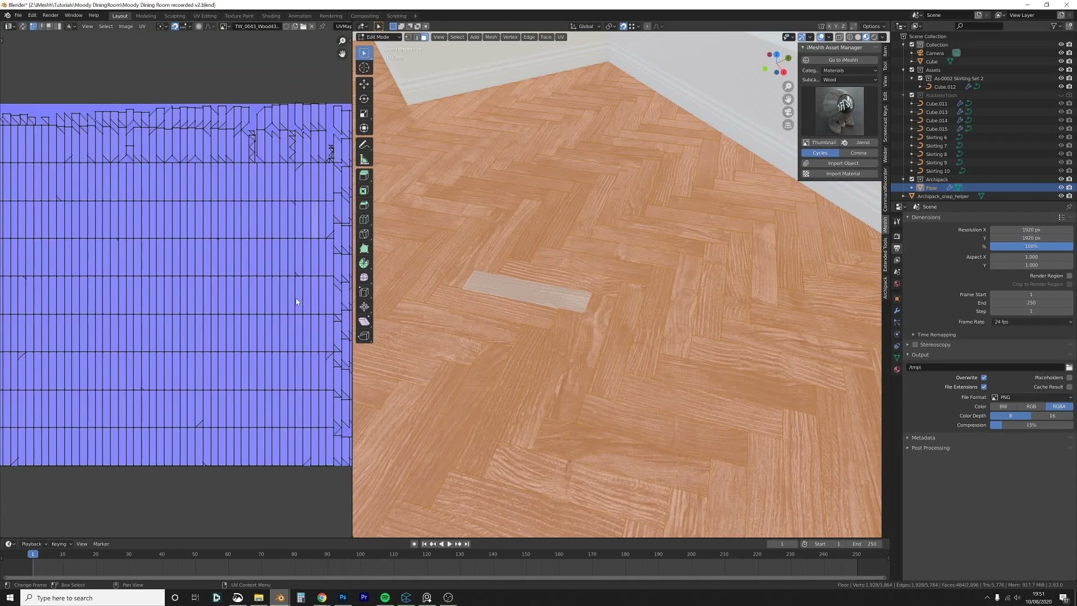Switch perspective/orthographic grid icon in viewport
1077x606 pixels.
(788, 125)
